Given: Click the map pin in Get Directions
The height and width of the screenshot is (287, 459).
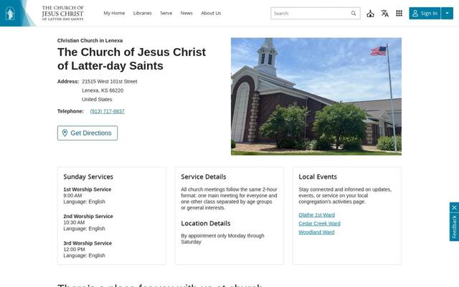Looking at the screenshot, I should tap(65, 133).
